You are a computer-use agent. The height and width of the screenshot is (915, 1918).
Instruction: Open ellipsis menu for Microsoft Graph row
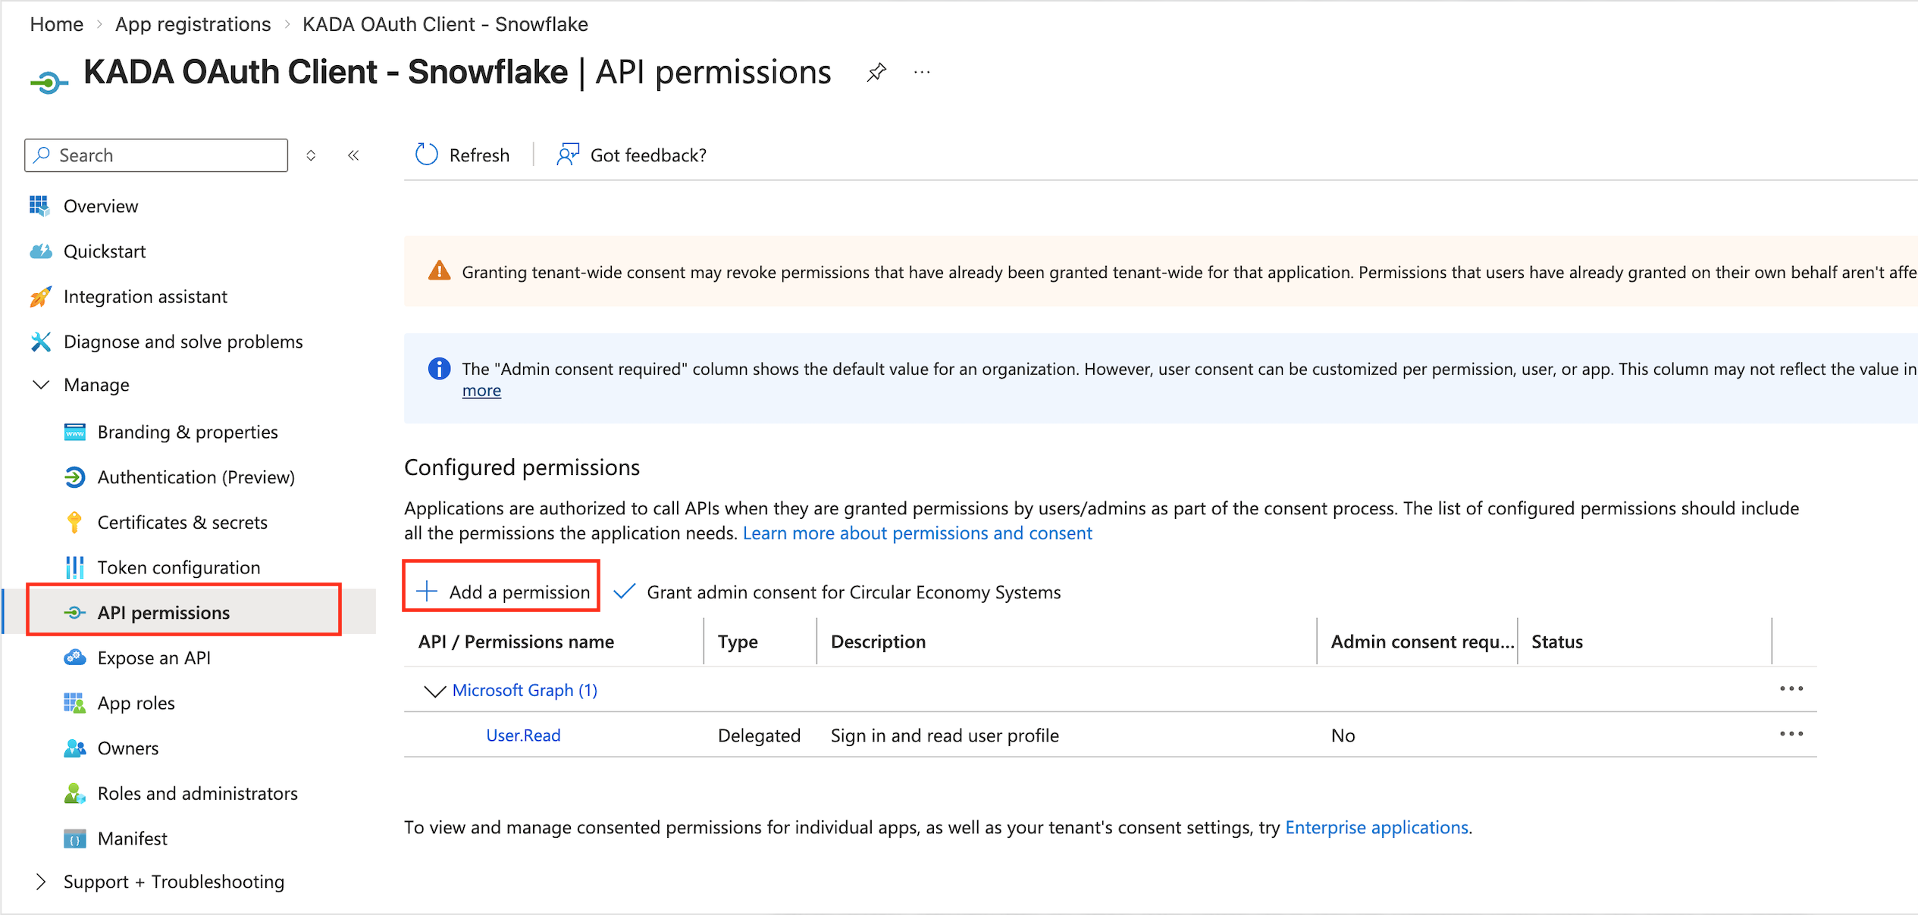[x=1791, y=689]
